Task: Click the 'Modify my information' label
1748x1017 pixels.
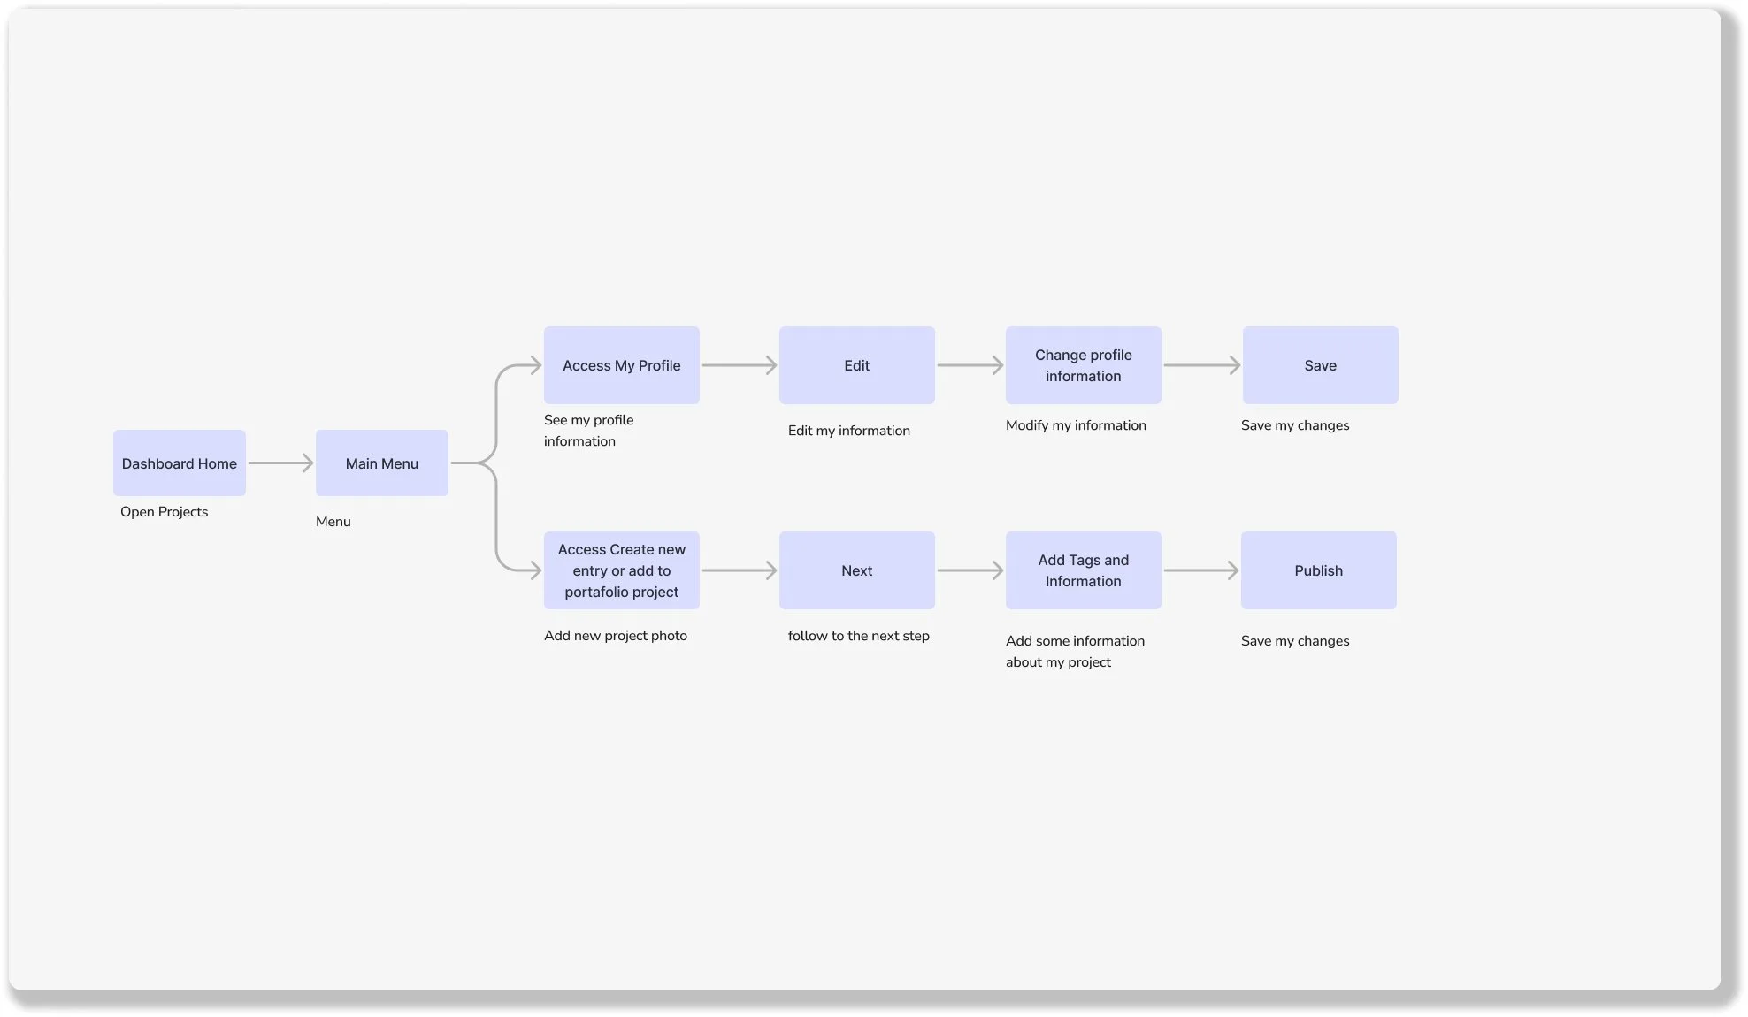Action: point(1076,425)
